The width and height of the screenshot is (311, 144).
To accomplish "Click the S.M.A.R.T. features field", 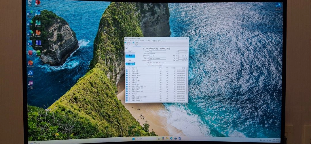I will pos(168,65).
